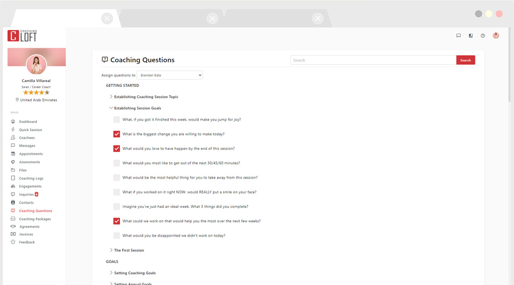Image resolution: width=514 pixels, height=285 pixels.
Task: Open the chat messages icon in header
Action: [458, 36]
